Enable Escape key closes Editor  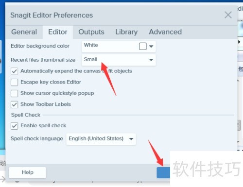tap(14, 82)
